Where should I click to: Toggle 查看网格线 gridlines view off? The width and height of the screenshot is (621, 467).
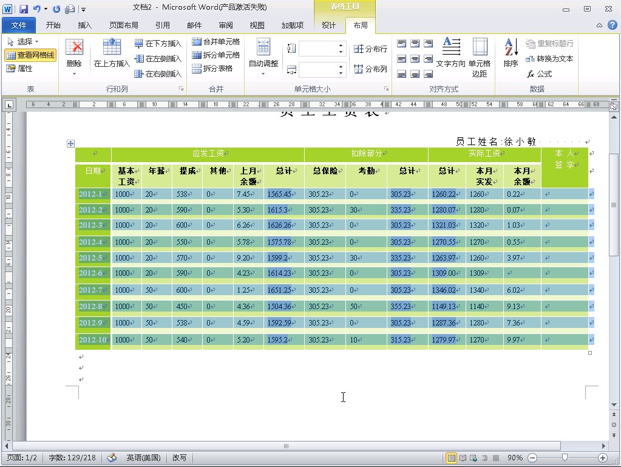click(x=30, y=55)
